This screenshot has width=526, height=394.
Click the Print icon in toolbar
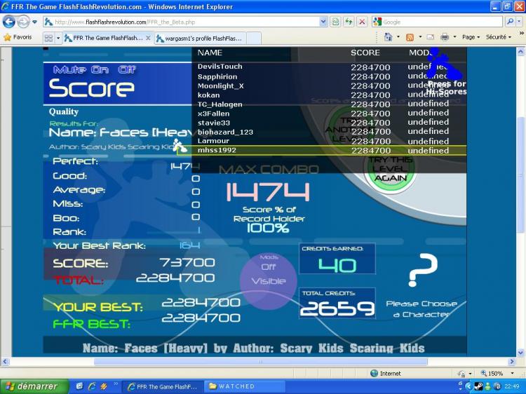(445, 37)
